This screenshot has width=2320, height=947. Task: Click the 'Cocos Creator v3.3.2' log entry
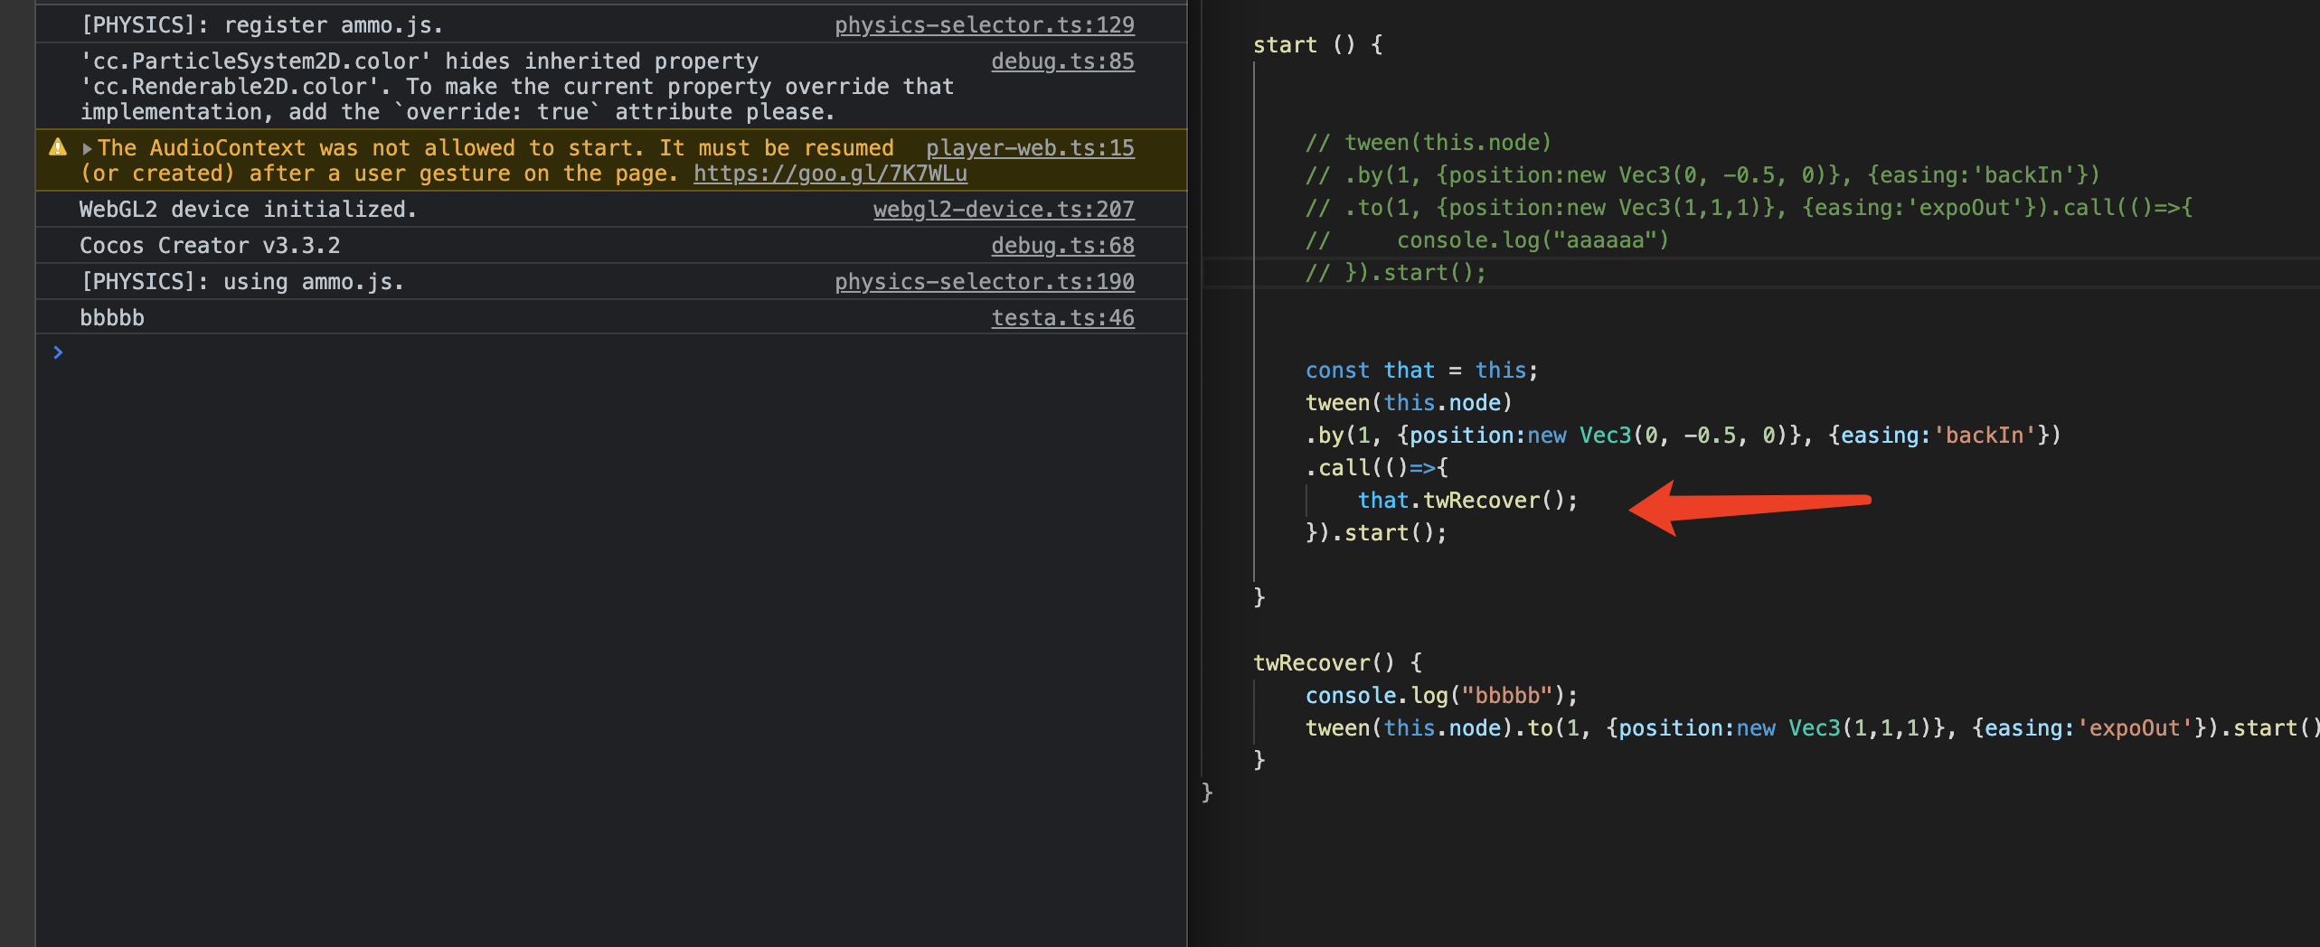point(210,246)
